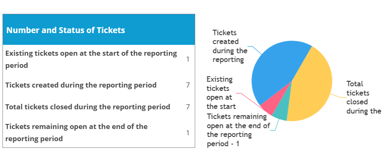Select the 'Total tickets closed during the reporting period' row
Viewport: 387px width, 160px height.
tap(99, 107)
